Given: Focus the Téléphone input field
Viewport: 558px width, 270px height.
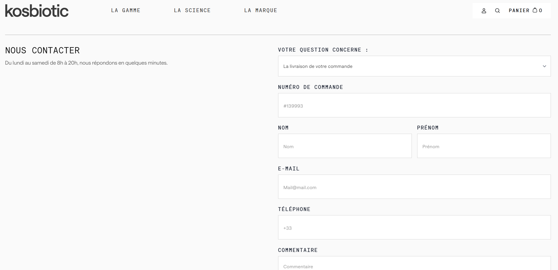Looking at the screenshot, I should coord(414,228).
